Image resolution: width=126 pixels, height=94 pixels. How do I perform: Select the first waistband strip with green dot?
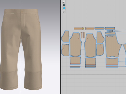coord(79,28)
